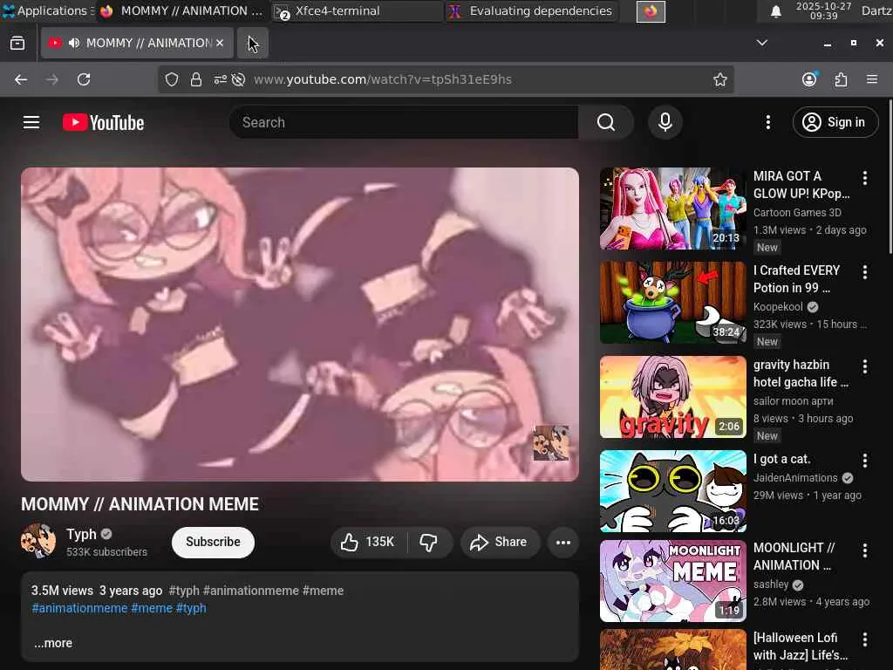
Task: Open the YouTube guide hamburger menu
Action: click(31, 122)
